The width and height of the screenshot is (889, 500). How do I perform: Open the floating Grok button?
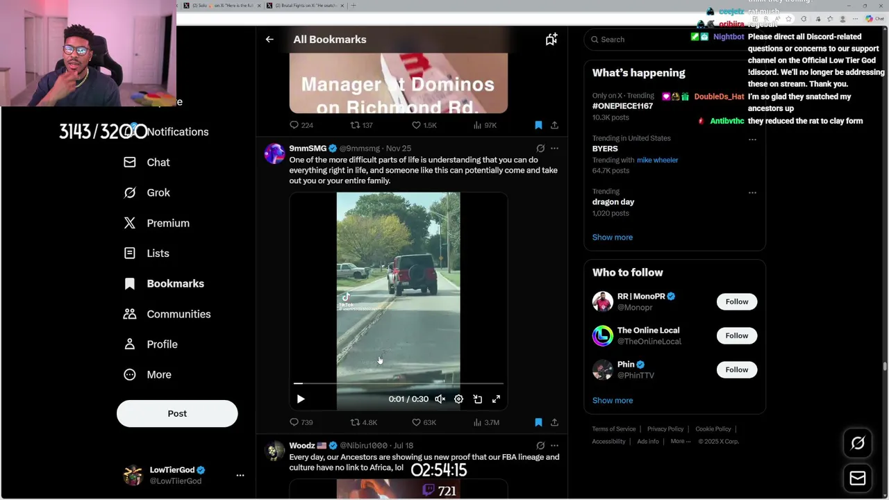point(858,443)
